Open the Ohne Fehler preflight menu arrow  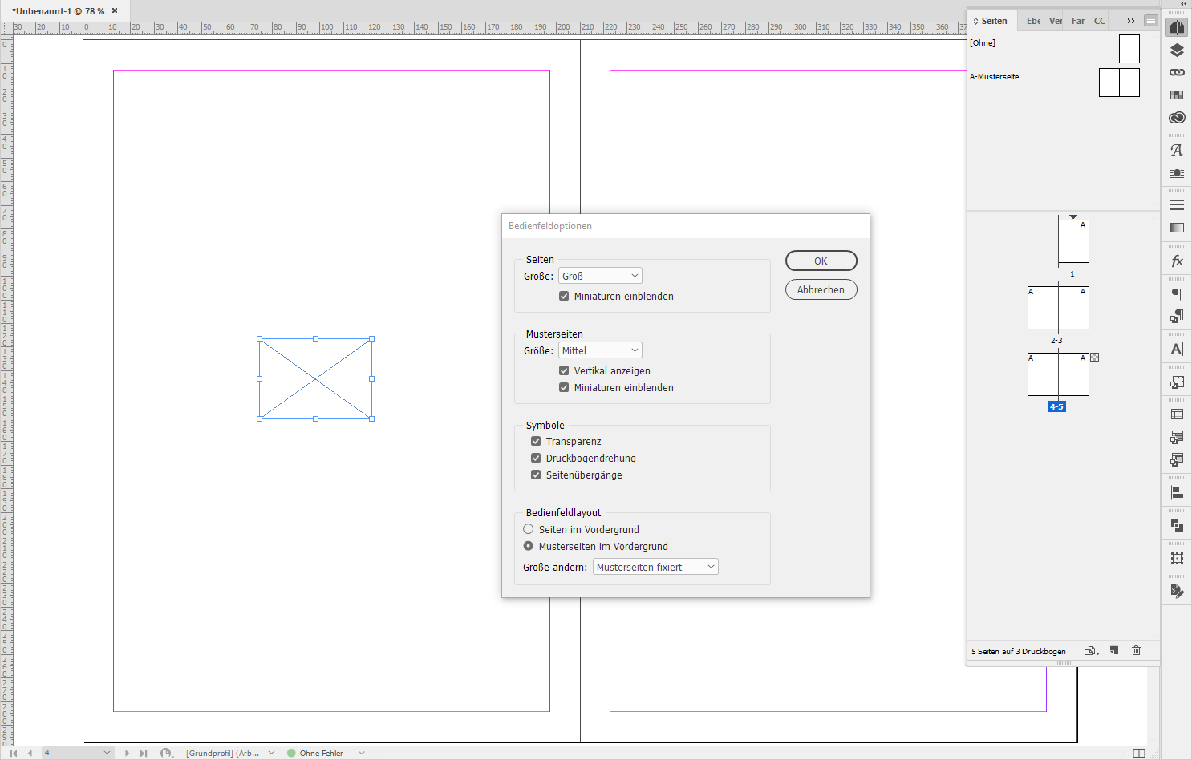click(x=362, y=753)
